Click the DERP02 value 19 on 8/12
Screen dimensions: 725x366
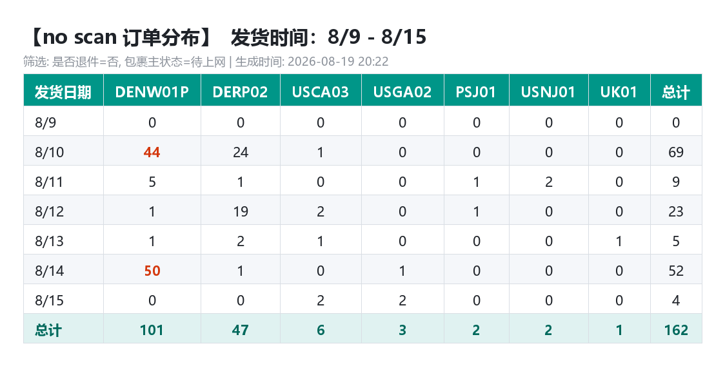pos(241,211)
